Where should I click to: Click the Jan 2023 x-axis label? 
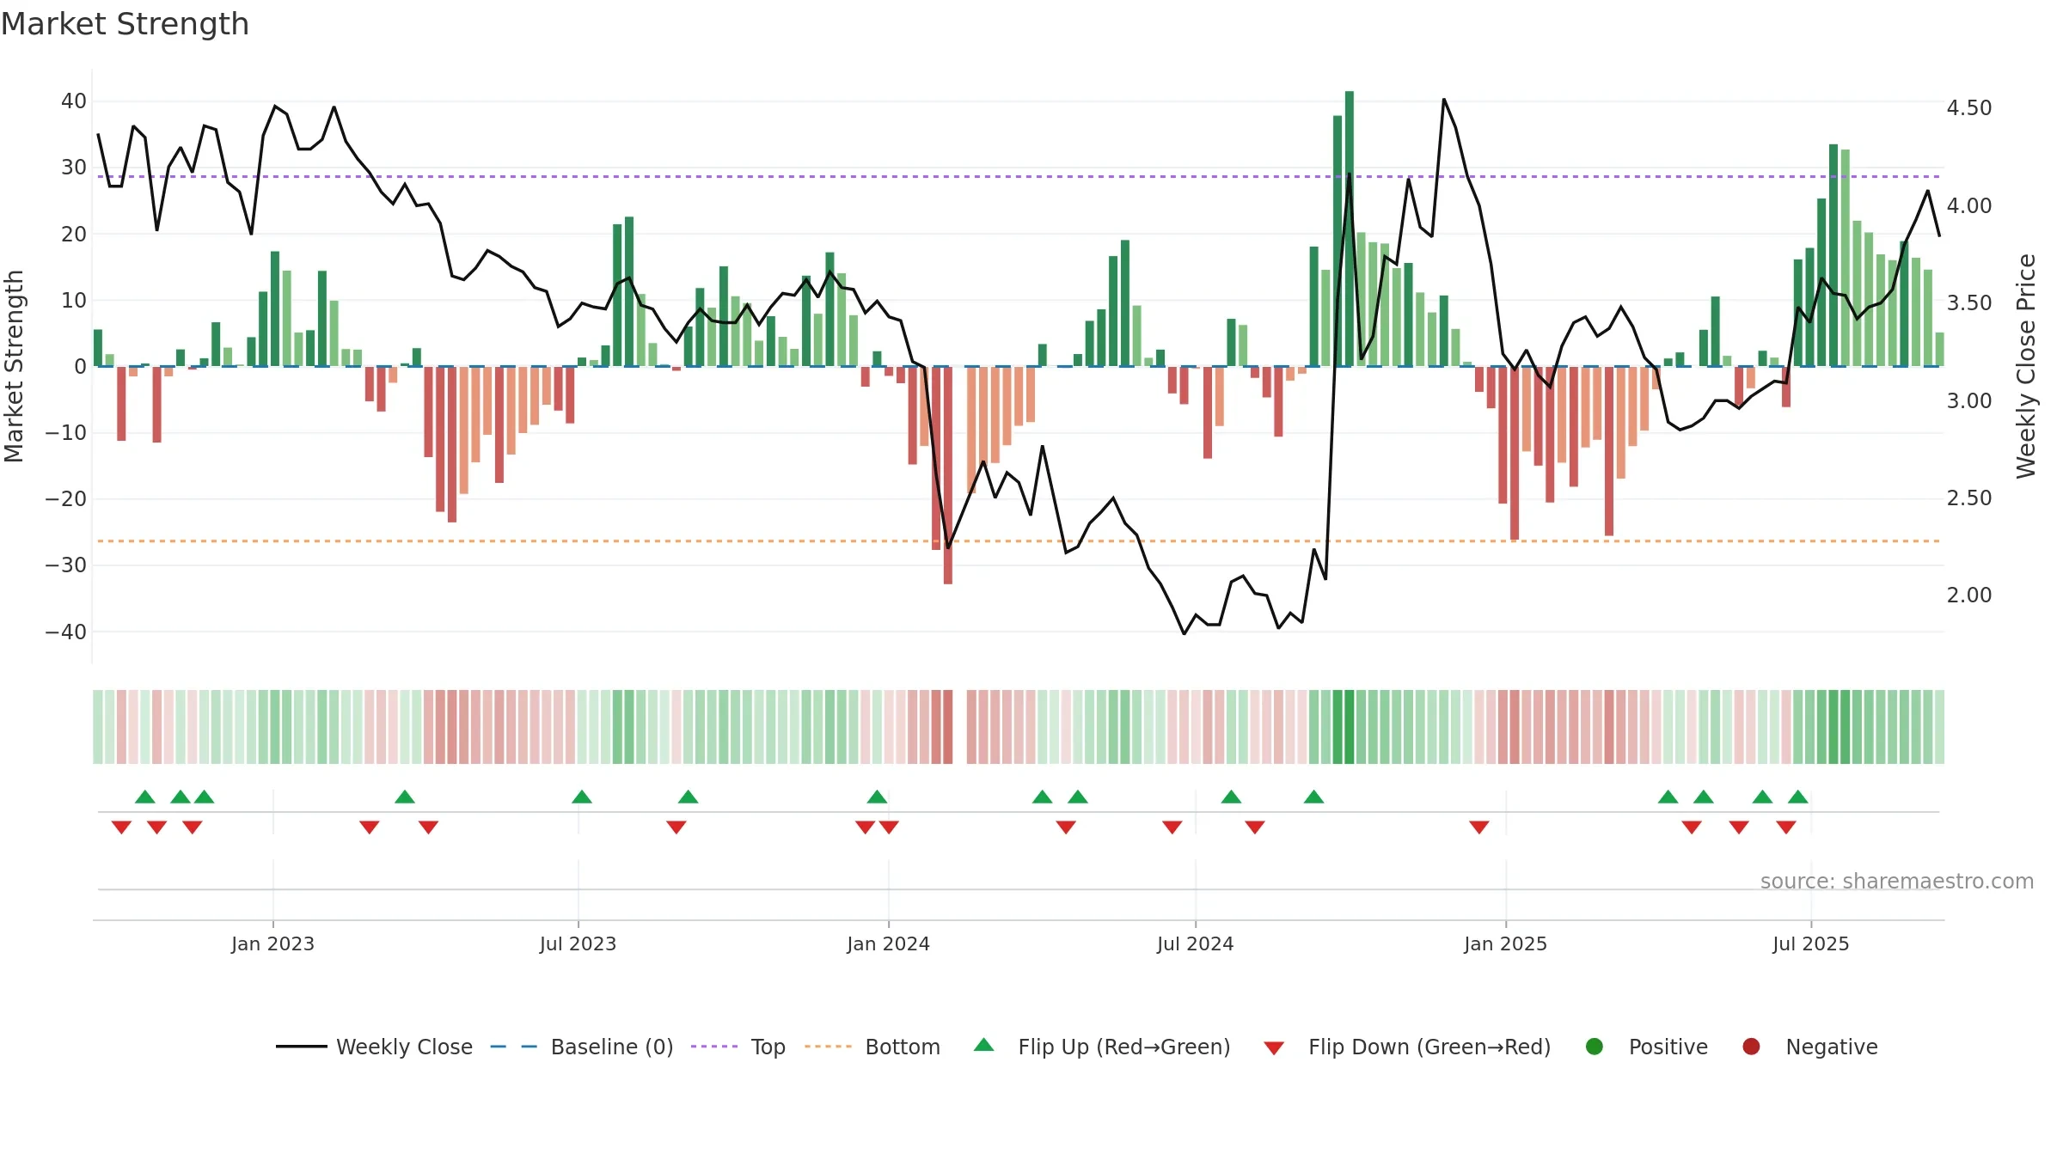point(272,943)
